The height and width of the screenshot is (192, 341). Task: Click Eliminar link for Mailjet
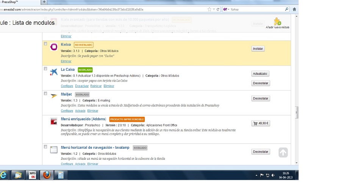[93, 111]
